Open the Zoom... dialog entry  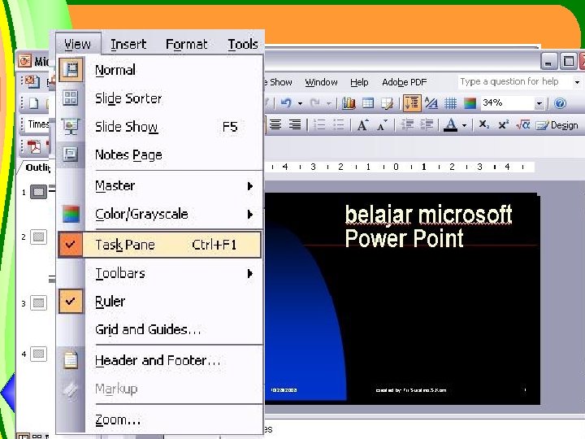point(160,419)
